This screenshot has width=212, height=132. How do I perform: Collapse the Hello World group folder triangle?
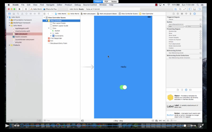click(10, 26)
